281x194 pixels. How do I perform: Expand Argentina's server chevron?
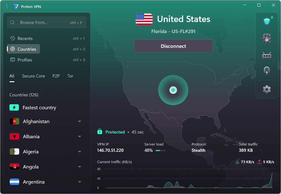point(79,182)
